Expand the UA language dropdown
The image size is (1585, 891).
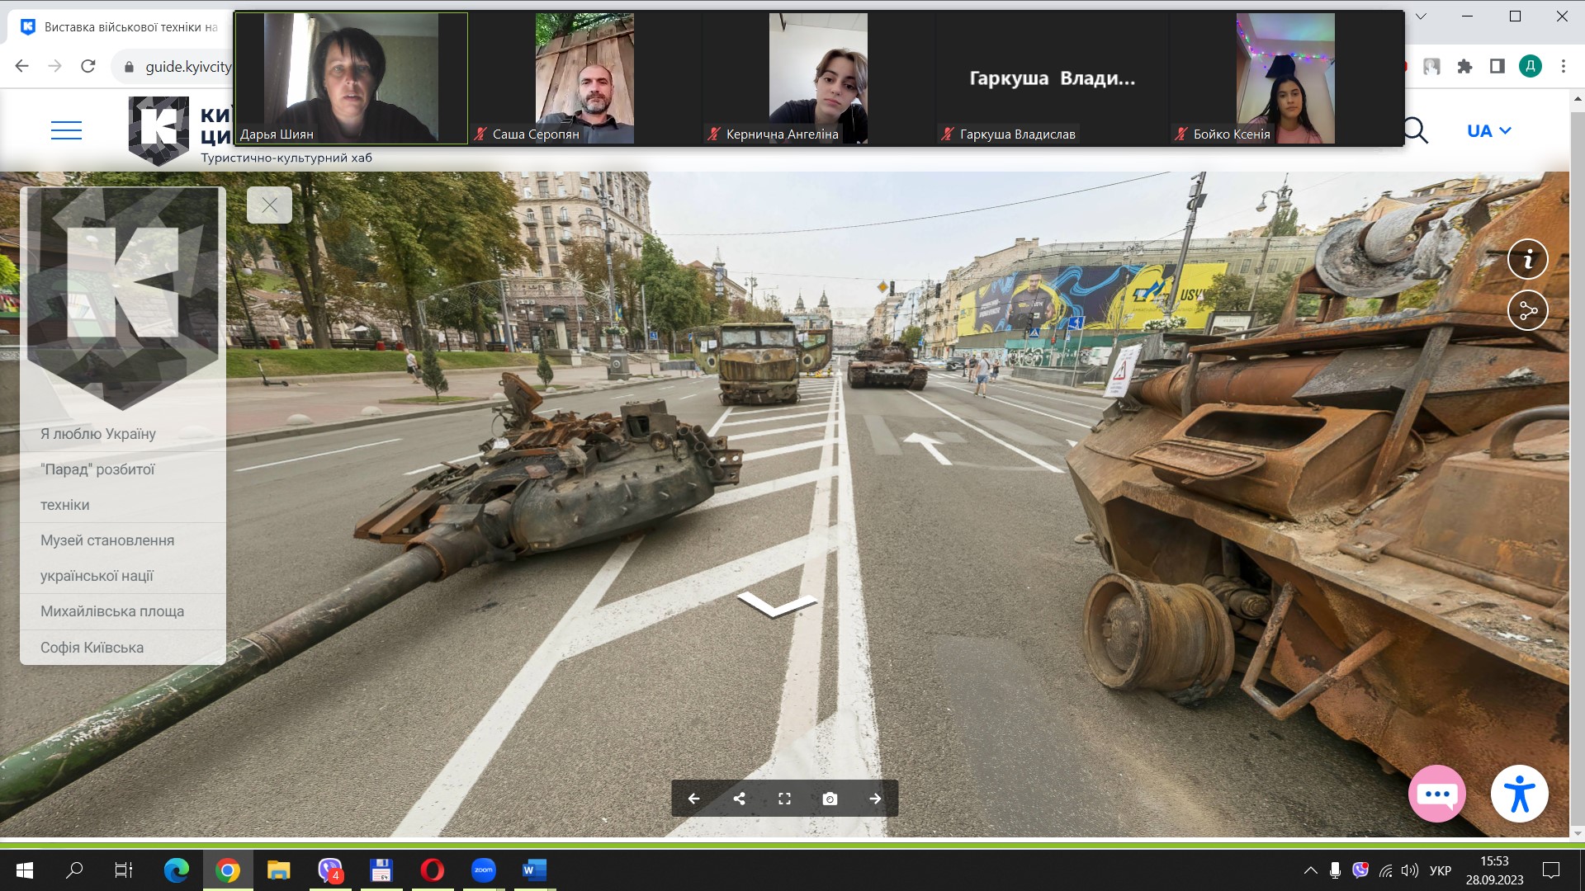[x=1488, y=130]
